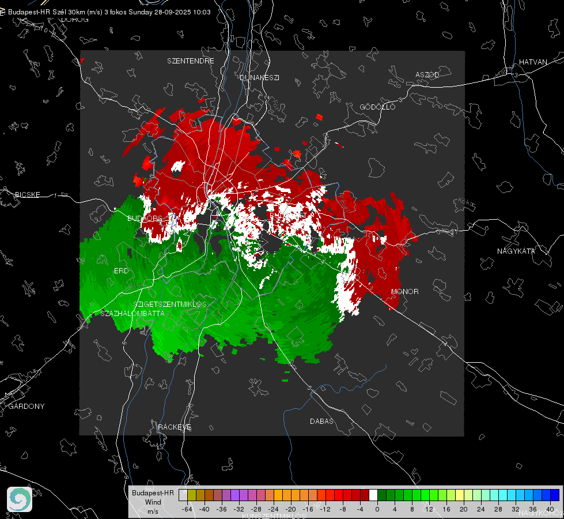The height and width of the screenshot is (519, 564).
Task: Click the ÉRD town label
Action: point(121,271)
